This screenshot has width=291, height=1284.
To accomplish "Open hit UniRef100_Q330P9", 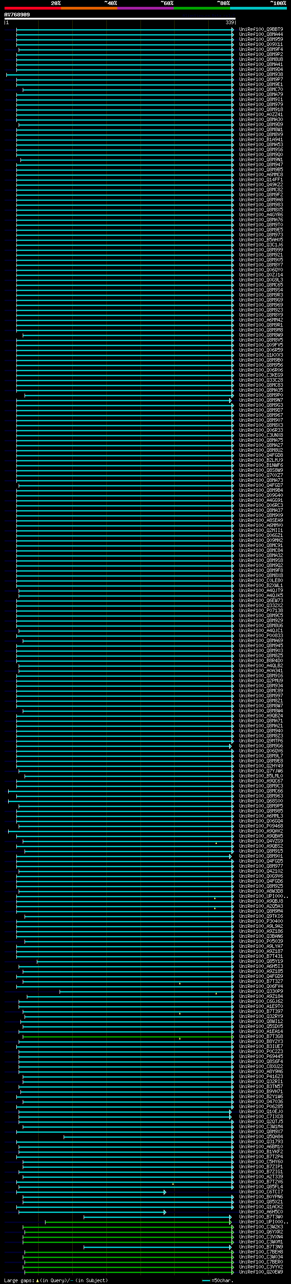I will pos(261,992).
